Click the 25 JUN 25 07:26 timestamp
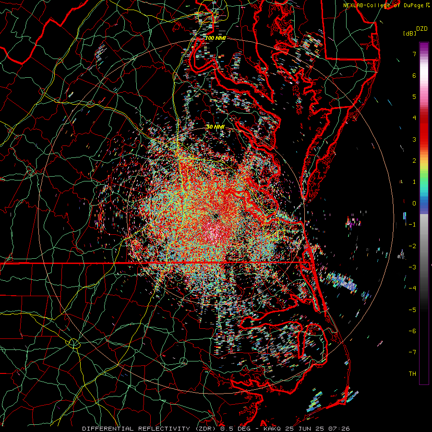432x432 pixels. pos(317,429)
